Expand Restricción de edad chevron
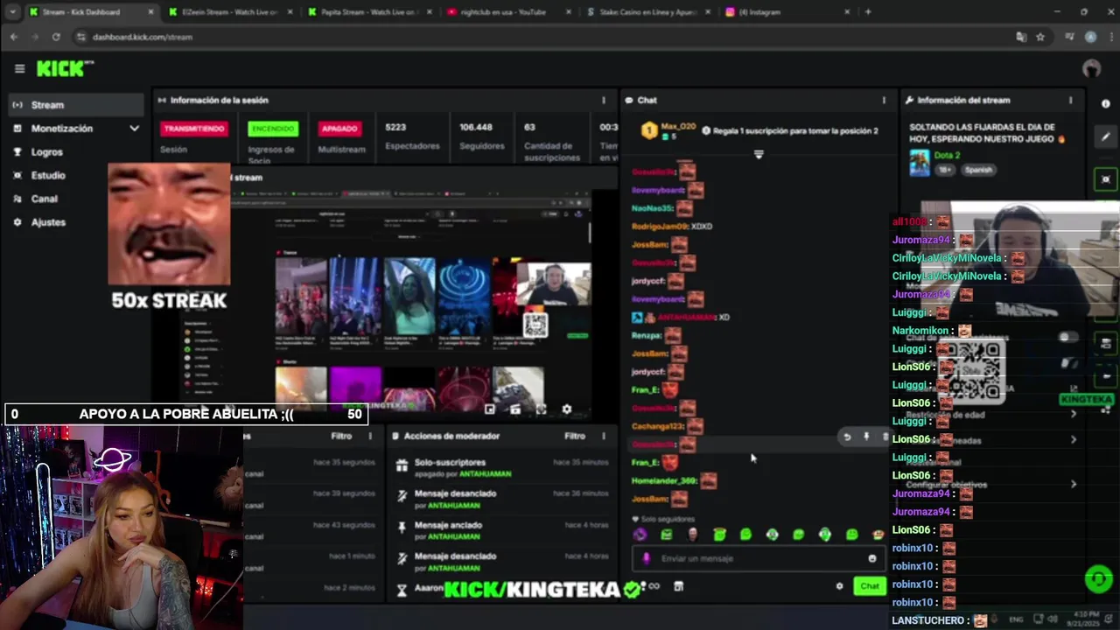The width and height of the screenshot is (1120, 630). (1074, 414)
